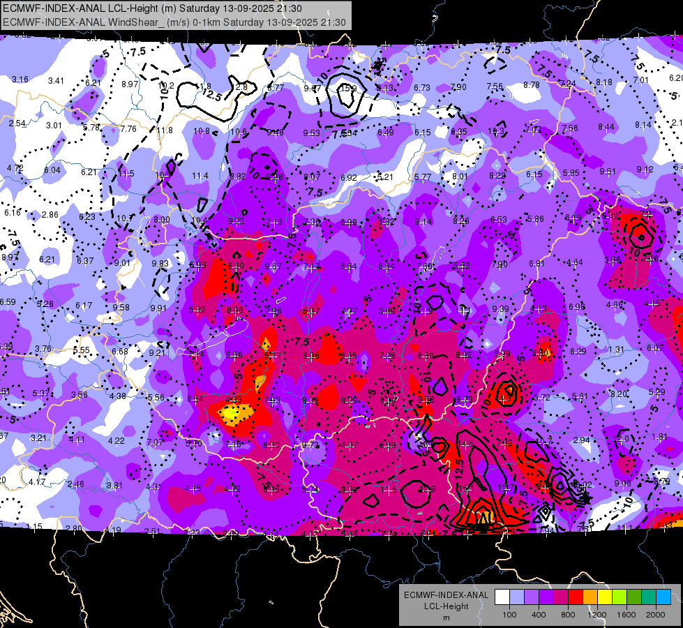Click the wind shear value 2.94

pyautogui.click(x=582, y=440)
